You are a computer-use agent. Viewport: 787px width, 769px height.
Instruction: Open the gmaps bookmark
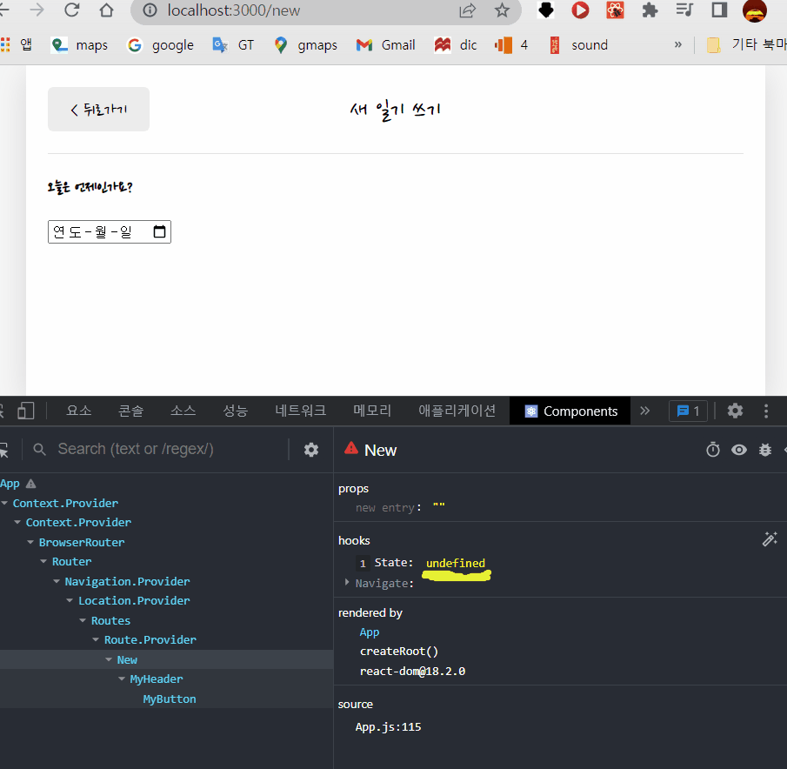(x=305, y=45)
